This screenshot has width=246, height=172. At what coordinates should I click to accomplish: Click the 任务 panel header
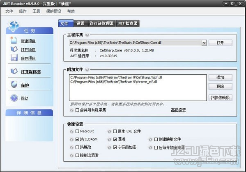coord(30,31)
